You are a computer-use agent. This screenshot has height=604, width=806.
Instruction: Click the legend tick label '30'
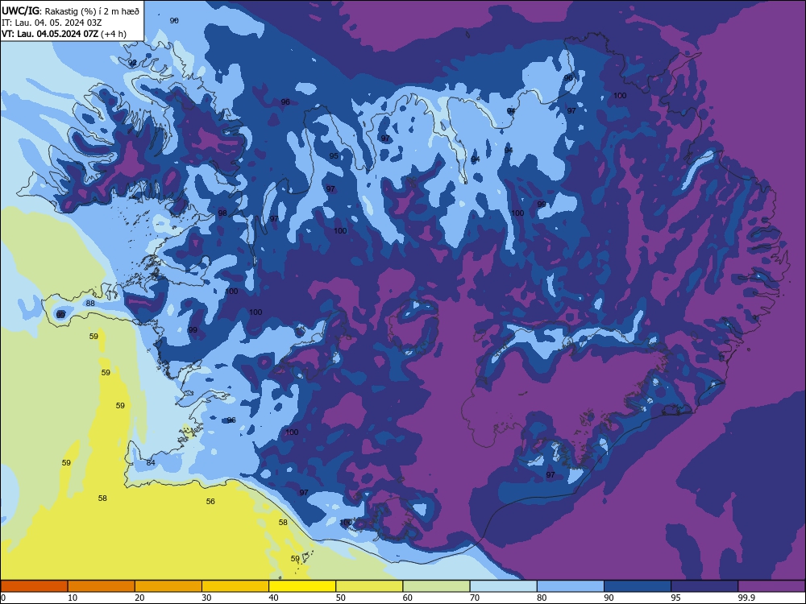click(206, 598)
